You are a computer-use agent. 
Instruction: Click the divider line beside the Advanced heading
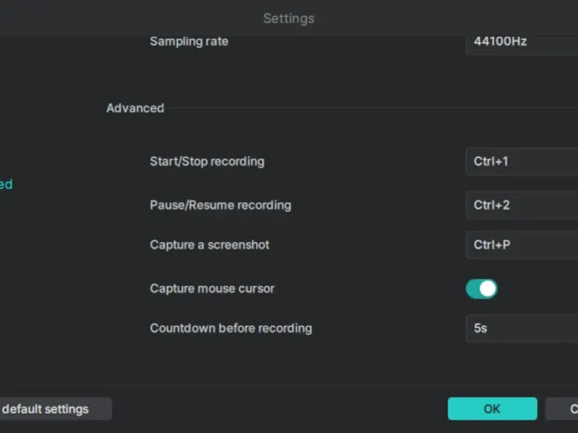coord(361,108)
